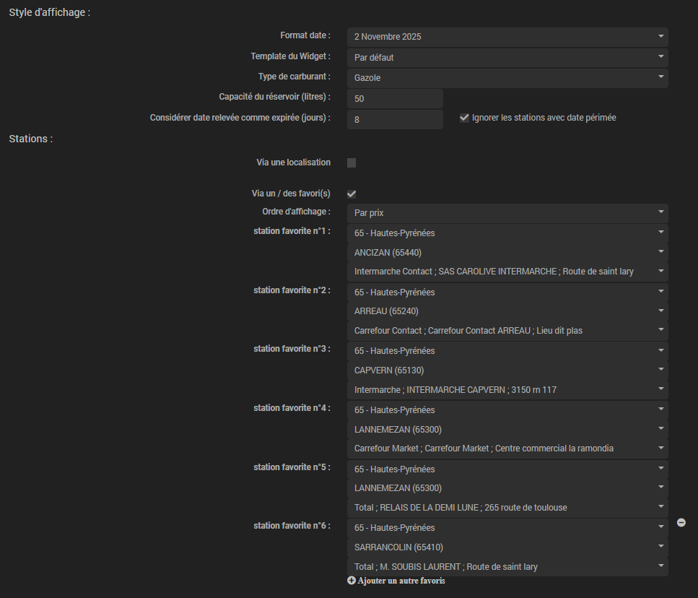Toggle Ignorer les stations avec date périmée
The height and width of the screenshot is (598, 698).
click(x=464, y=118)
